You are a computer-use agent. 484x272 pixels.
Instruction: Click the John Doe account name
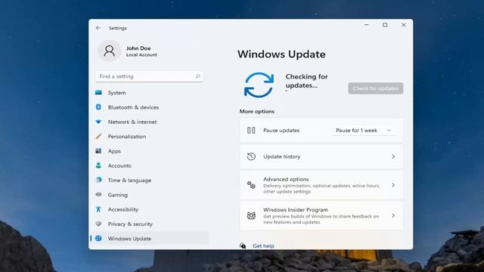(138, 48)
